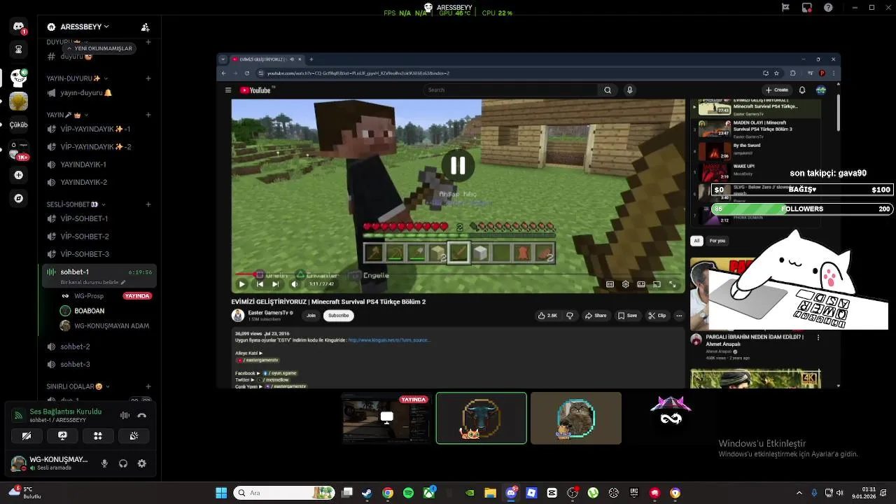Disconnect from voice with hang-up icon
Image resolution: width=896 pixels, height=504 pixels.
tap(142, 415)
